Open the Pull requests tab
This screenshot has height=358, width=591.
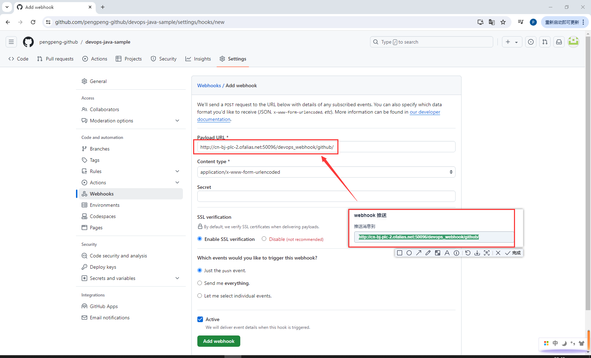[x=55, y=59]
